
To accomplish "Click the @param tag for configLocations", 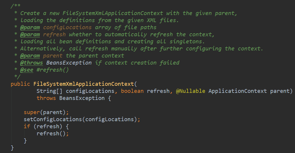I will [30, 27].
